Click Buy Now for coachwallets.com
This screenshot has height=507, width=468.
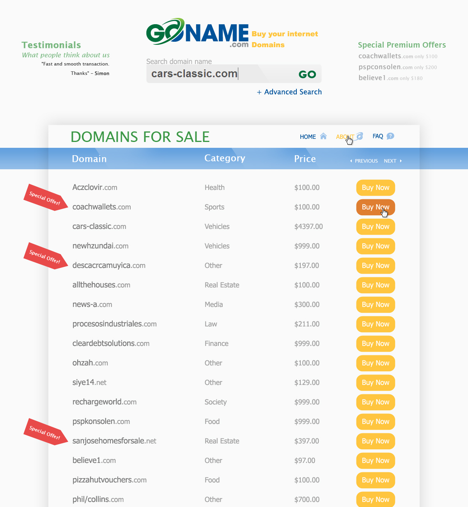pos(376,207)
